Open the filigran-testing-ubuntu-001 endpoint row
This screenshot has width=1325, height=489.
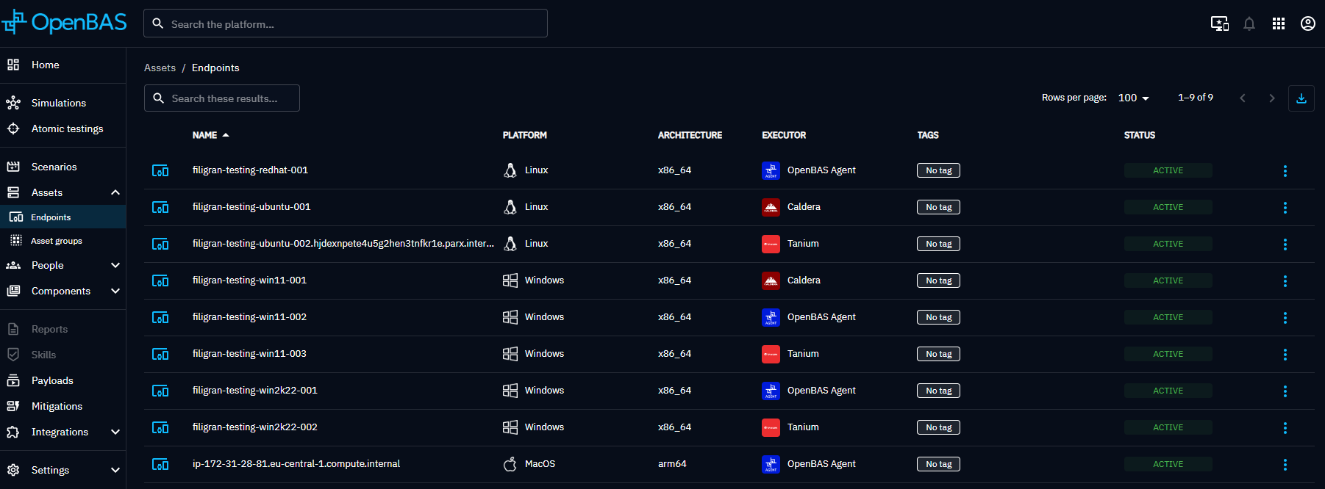click(251, 207)
